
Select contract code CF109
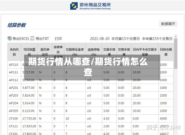click(13, 118)
